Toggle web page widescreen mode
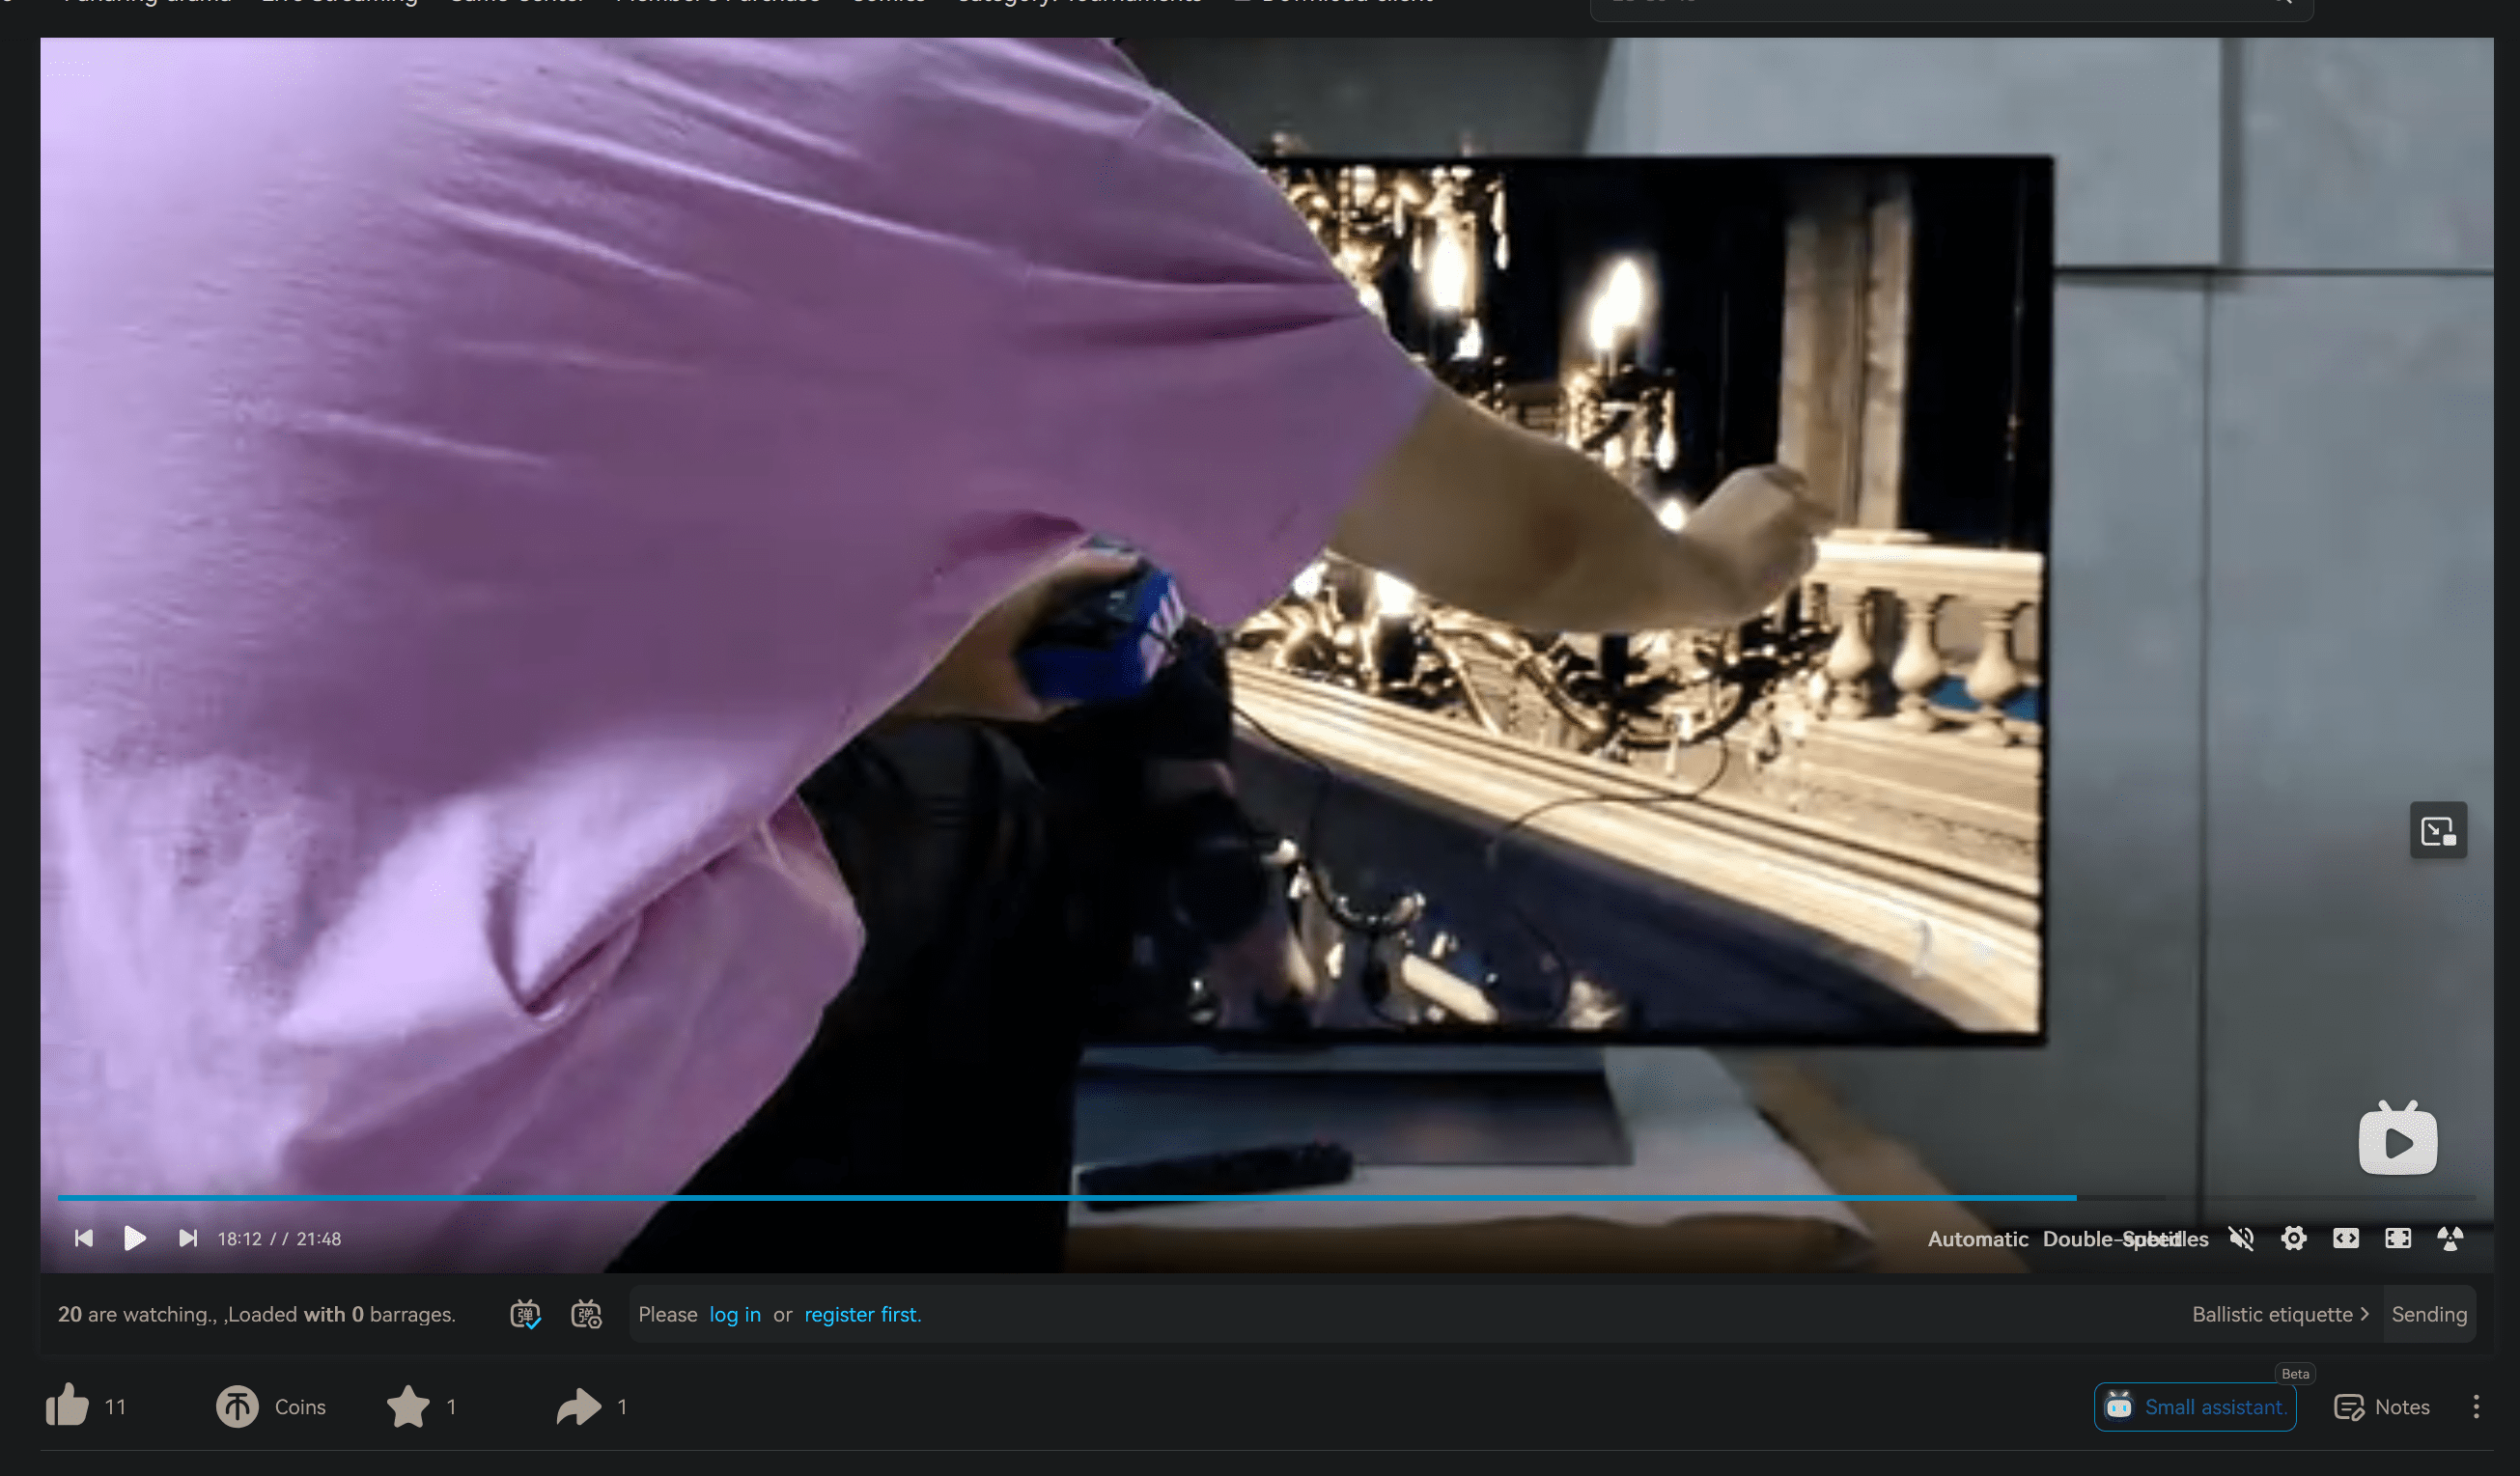2520x1476 pixels. point(2345,1238)
